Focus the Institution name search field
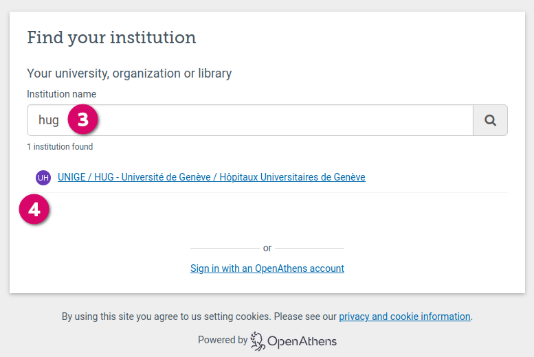 coord(275,120)
